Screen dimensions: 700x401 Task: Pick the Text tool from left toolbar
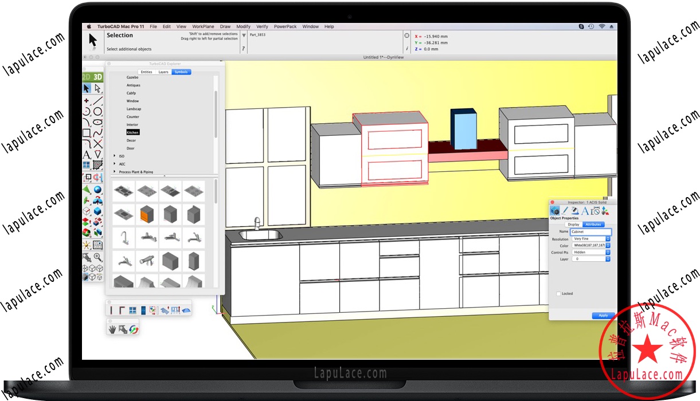click(86, 153)
